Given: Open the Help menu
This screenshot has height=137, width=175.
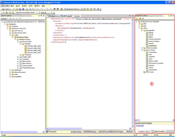Looking at the screenshot, I should pos(43,6).
